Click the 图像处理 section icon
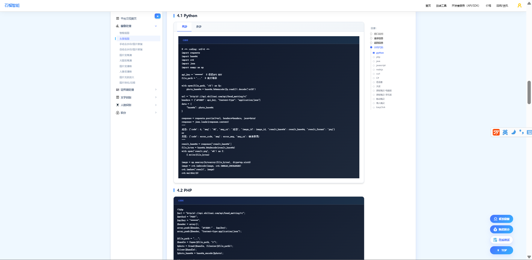The width and height of the screenshot is (532, 260). (x=117, y=26)
